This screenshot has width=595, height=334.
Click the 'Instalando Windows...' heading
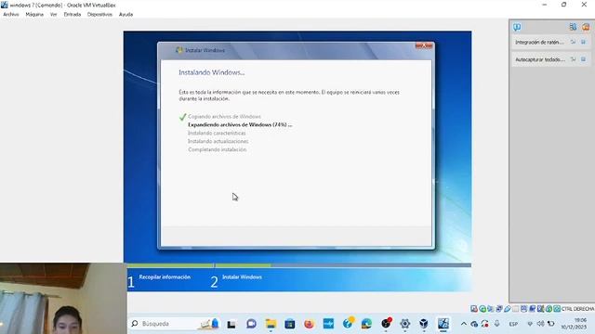(212, 72)
